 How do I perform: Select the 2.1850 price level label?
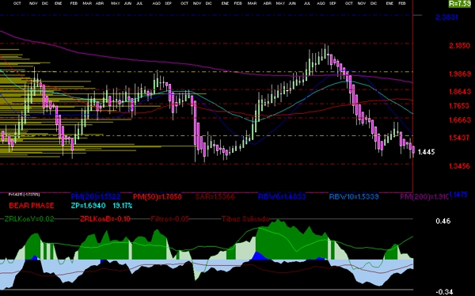tap(460, 46)
